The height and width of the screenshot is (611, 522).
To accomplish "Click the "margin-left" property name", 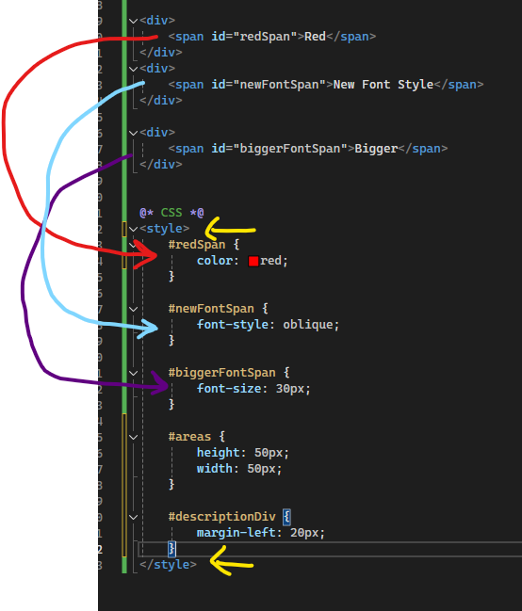I will click(237, 533).
